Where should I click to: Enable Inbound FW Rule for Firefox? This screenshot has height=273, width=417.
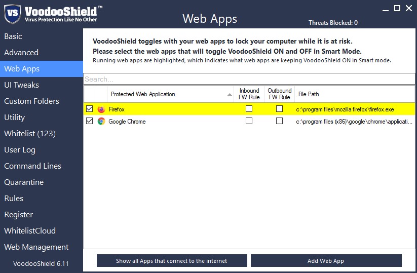pyautogui.click(x=249, y=109)
